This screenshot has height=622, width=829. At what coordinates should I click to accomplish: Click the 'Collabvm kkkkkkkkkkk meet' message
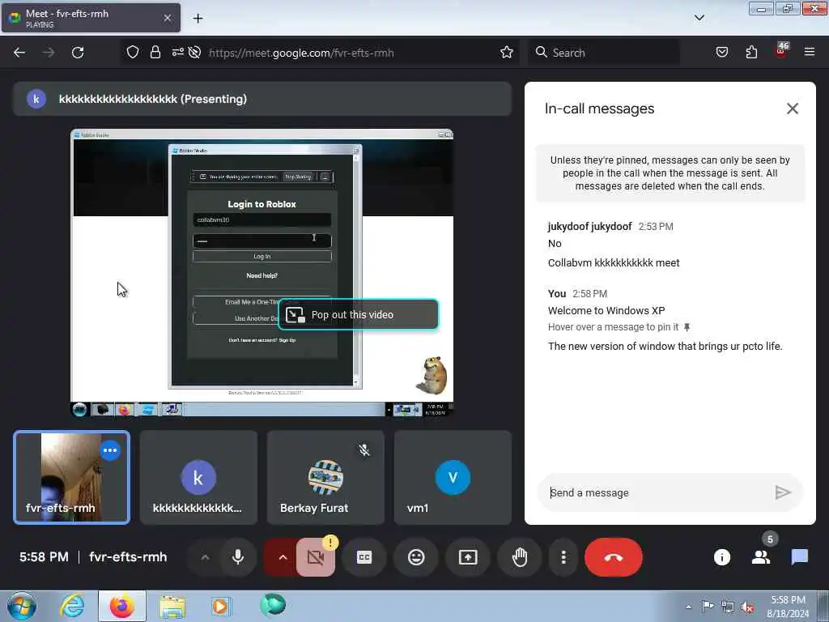click(x=614, y=263)
